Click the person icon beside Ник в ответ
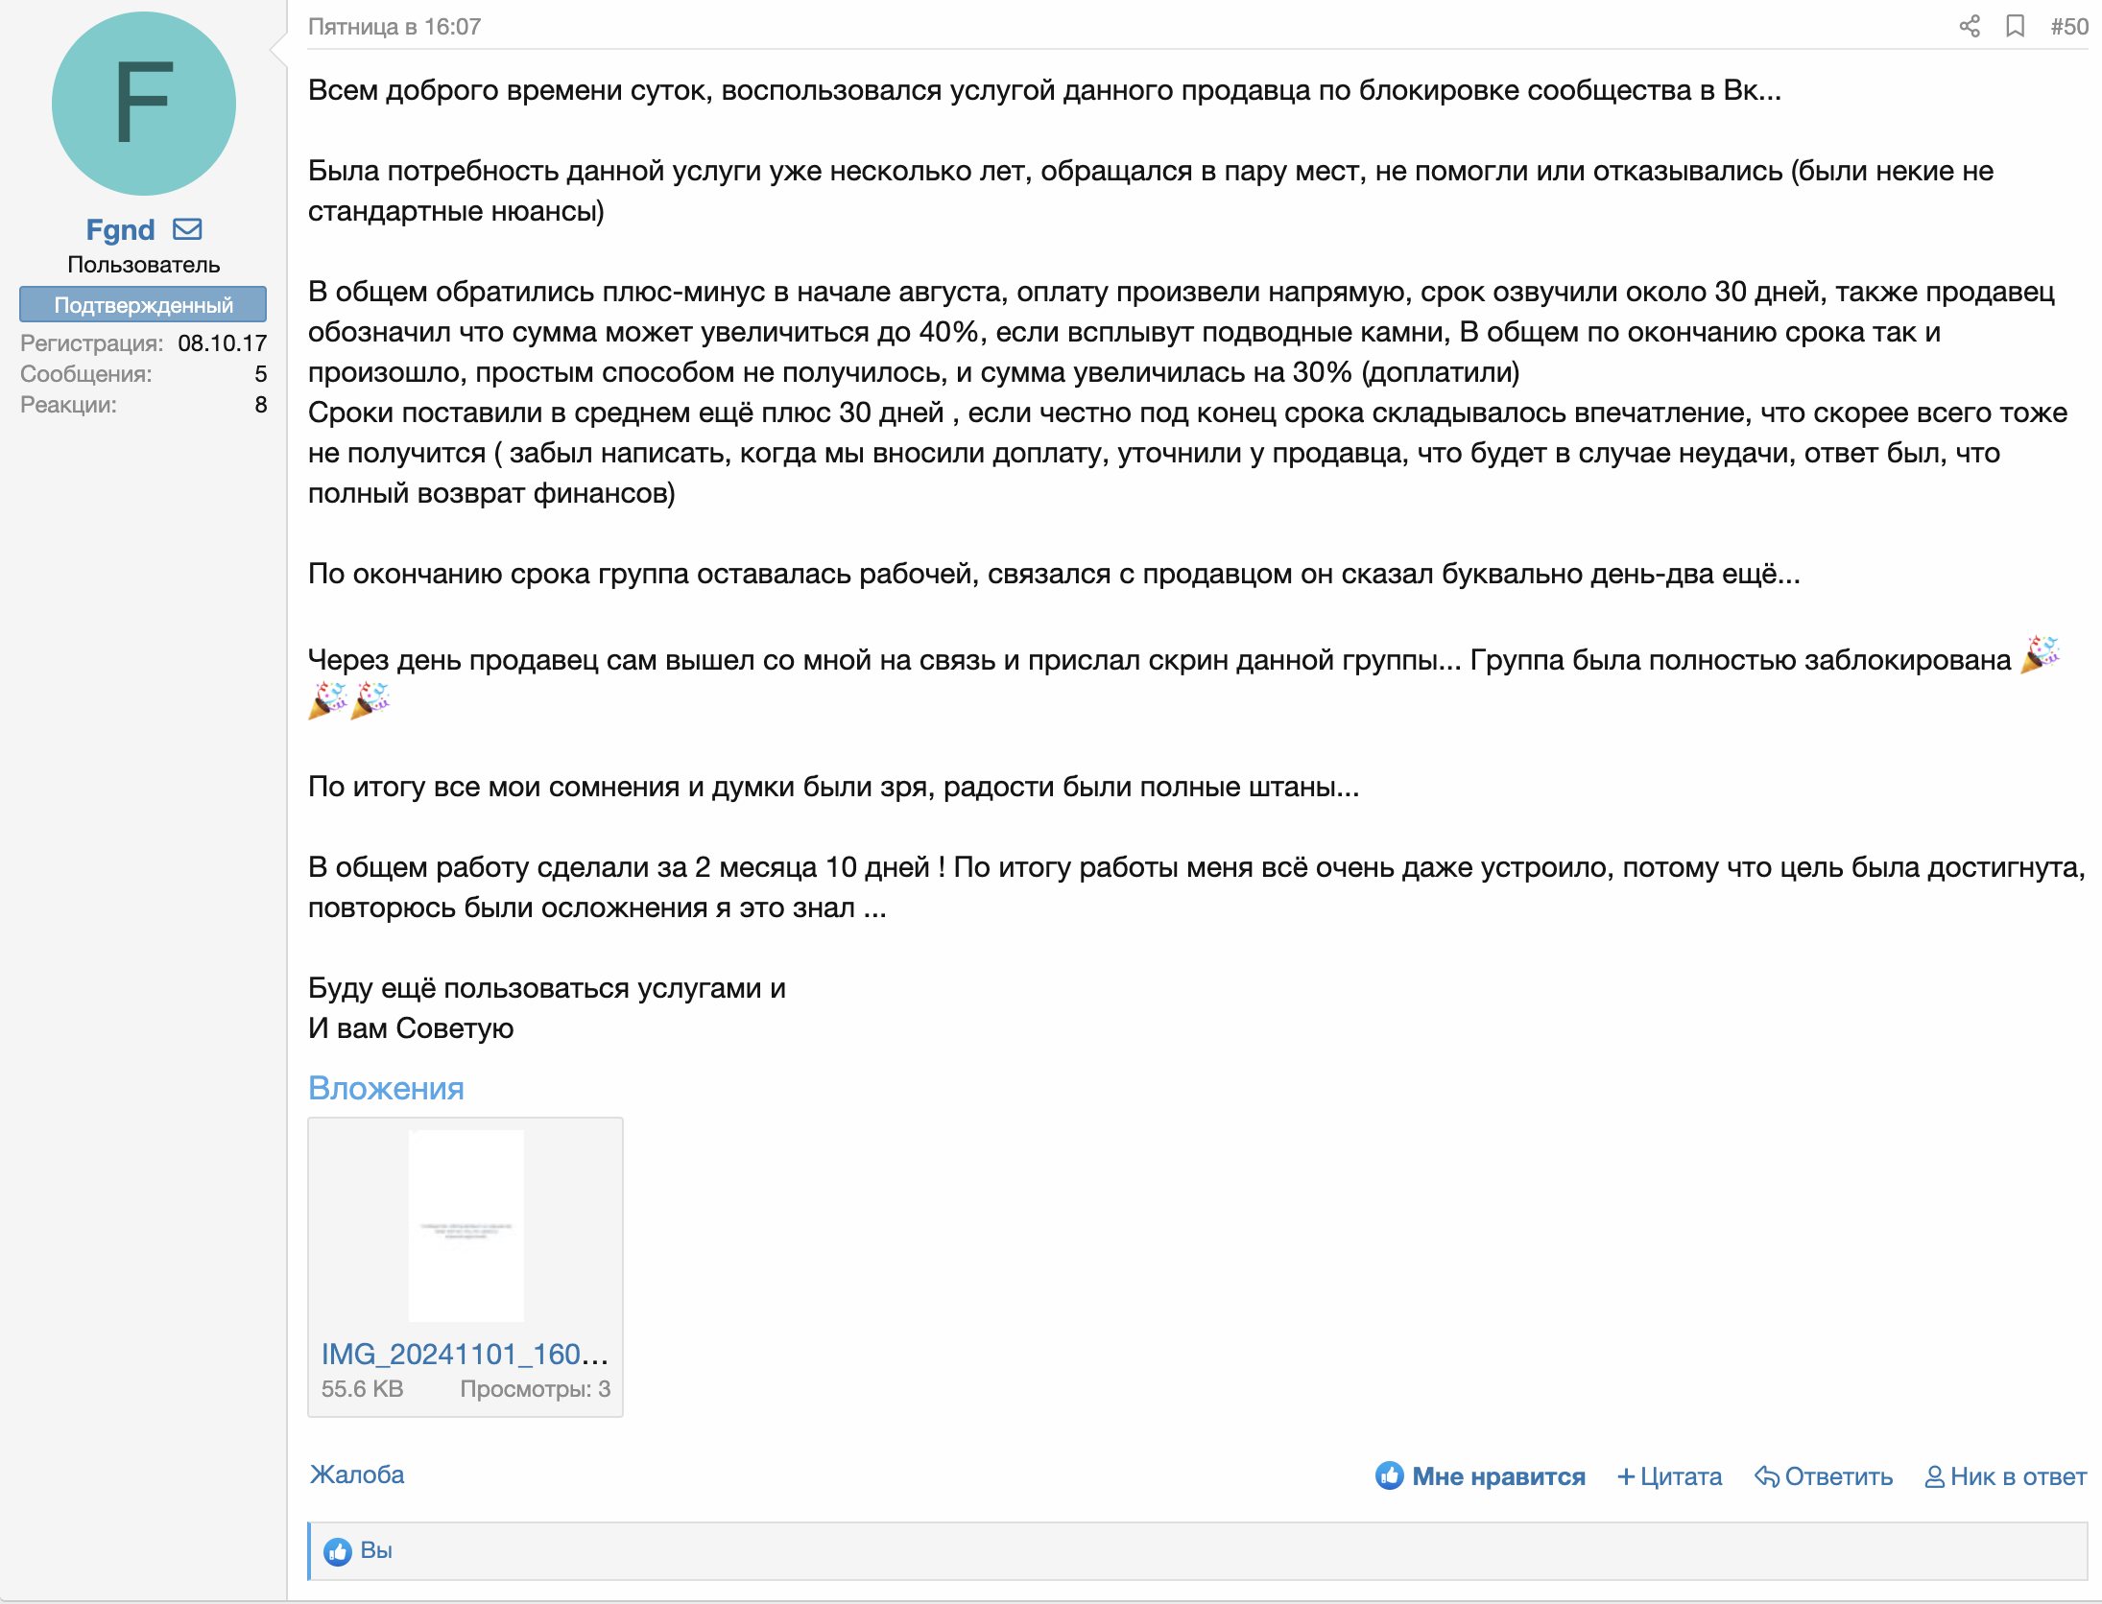This screenshot has height=1604, width=2102. 1934,1476
